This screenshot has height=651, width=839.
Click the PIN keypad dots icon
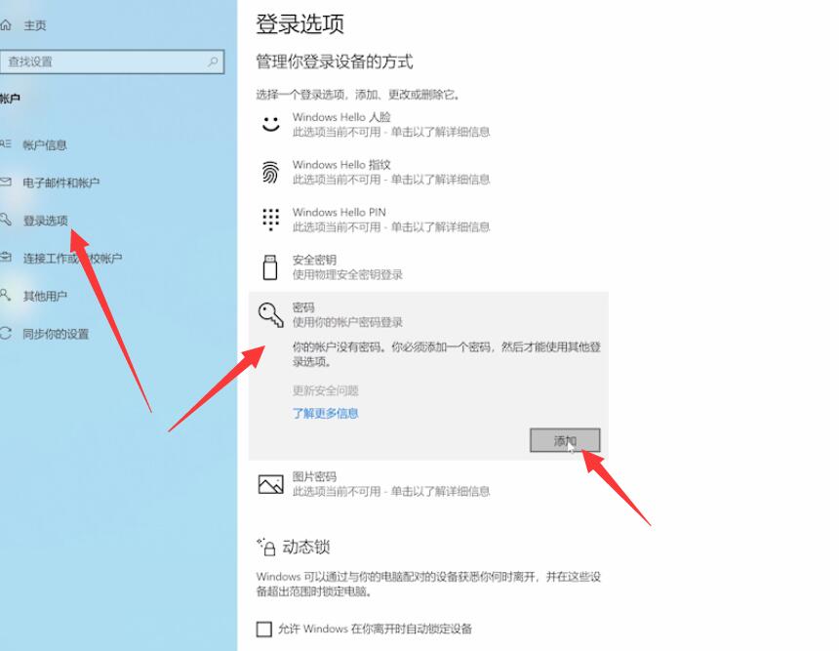271,220
